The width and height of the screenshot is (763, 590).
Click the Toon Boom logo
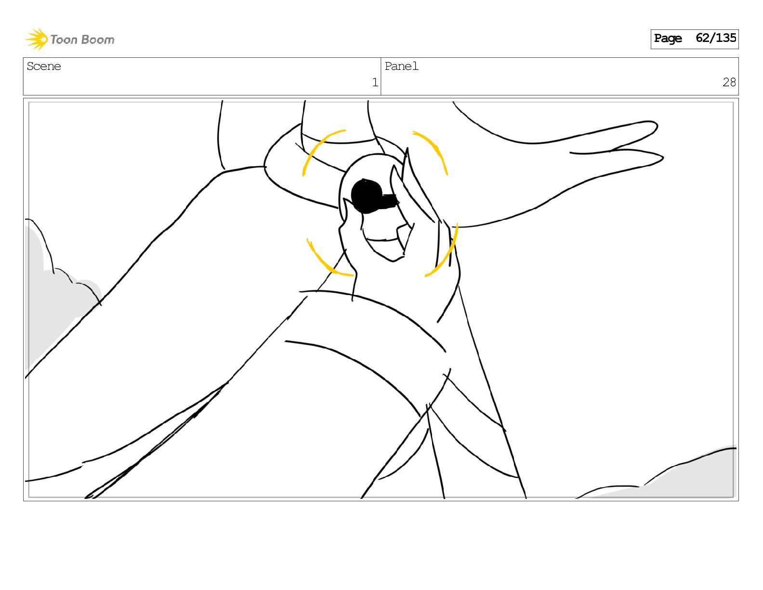(70, 39)
